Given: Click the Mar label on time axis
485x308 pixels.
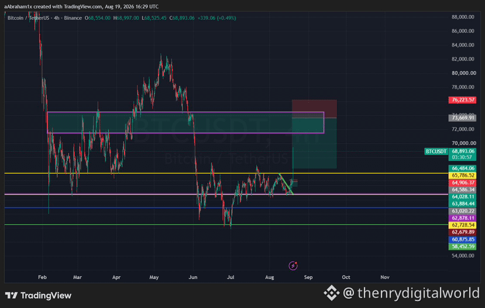Looking at the screenshot, I should click(x=77, y=277).
